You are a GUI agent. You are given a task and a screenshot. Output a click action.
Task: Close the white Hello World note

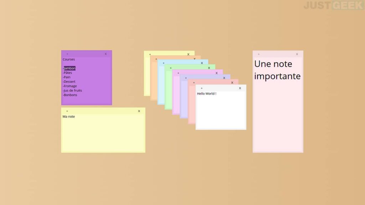click(240, 88)
